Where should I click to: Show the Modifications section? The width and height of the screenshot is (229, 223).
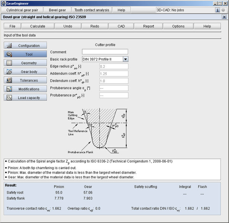point(26,89)
